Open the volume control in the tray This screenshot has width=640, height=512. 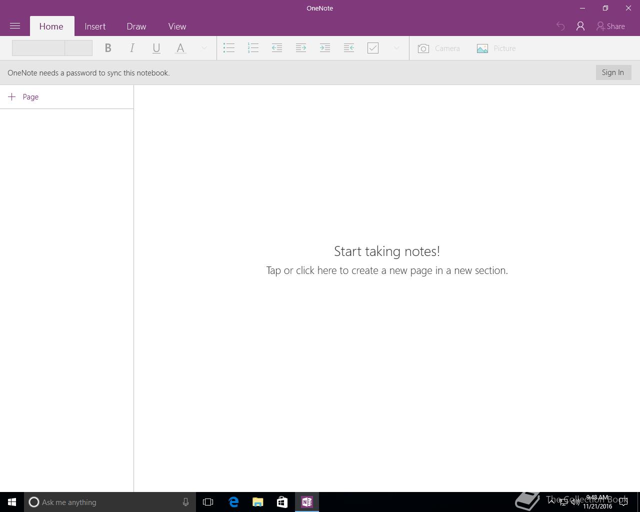(x=575, y=502)
